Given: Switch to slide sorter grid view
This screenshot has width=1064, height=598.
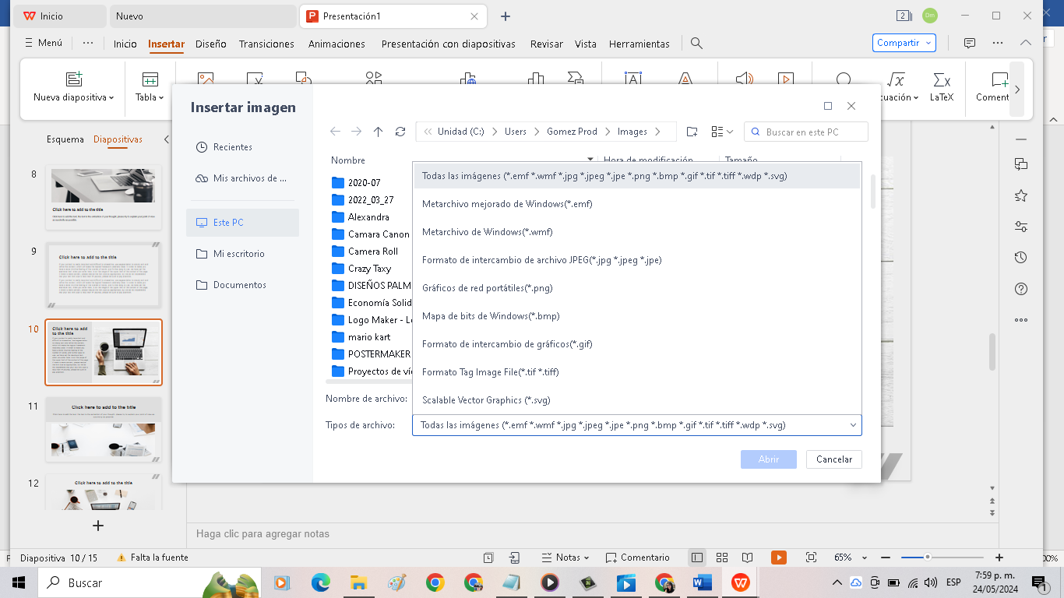Looking at the screenshot, I should 722,558.
